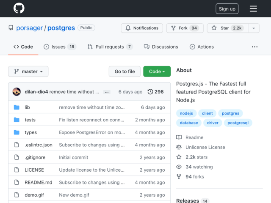Expand the Star lists dropdown arrow
Image resolution: width=271 pixels, height=203 pixels.
click(x=254, y=28)
